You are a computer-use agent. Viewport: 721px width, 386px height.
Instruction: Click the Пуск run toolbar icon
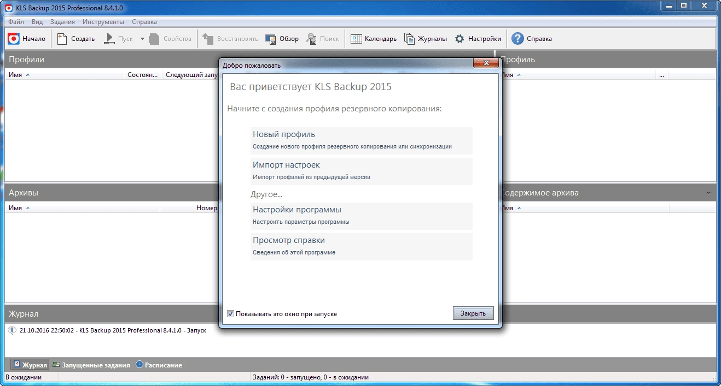point(109,39)
